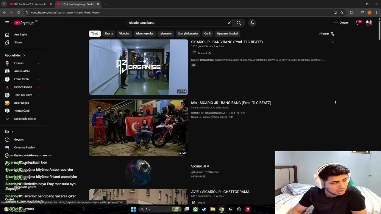Open the Chrome extensions puzzle icon
The image size is (381, 214).
point(352,12)
